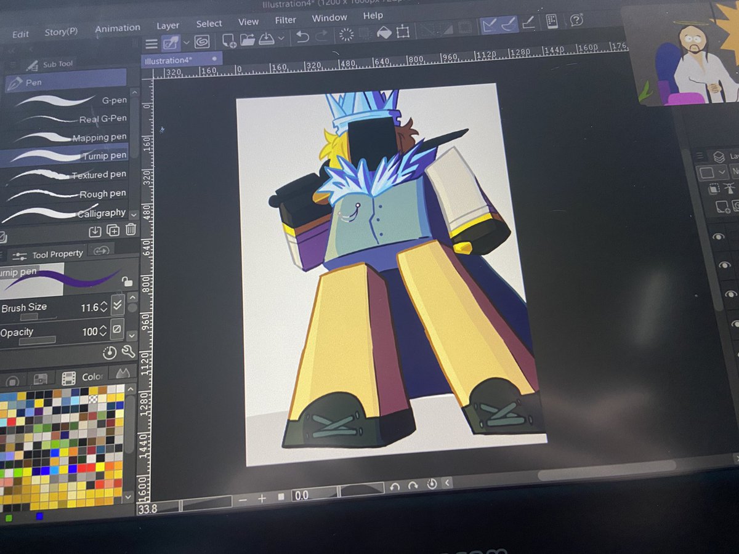Create a new canvas from the toolbar
The width and height of the screenshot is (739, 554).
229,41
